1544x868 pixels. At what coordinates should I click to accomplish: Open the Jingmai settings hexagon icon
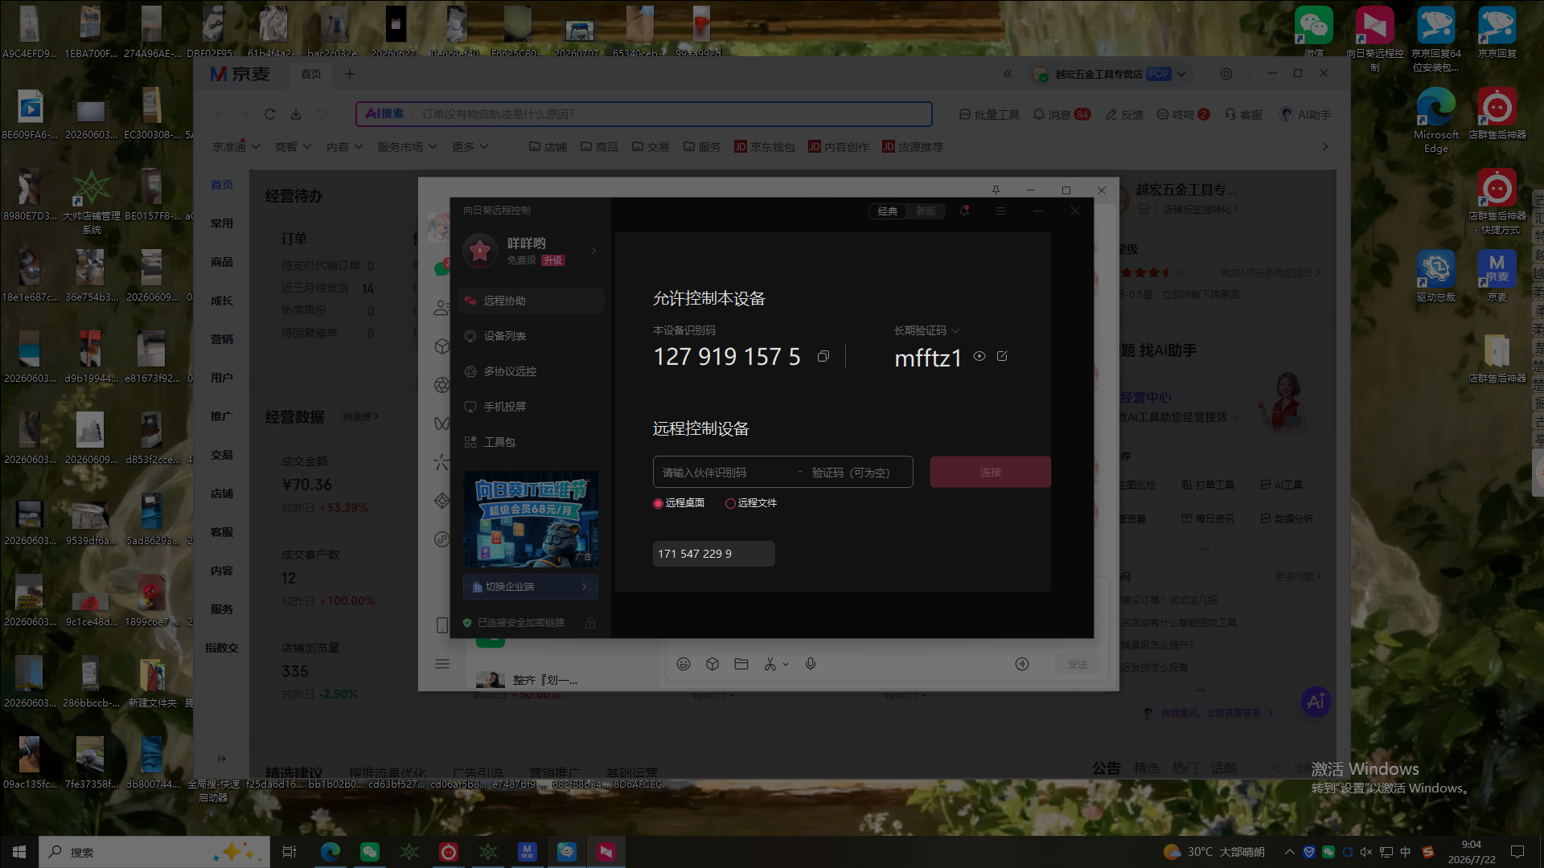tap(1226, 74)
